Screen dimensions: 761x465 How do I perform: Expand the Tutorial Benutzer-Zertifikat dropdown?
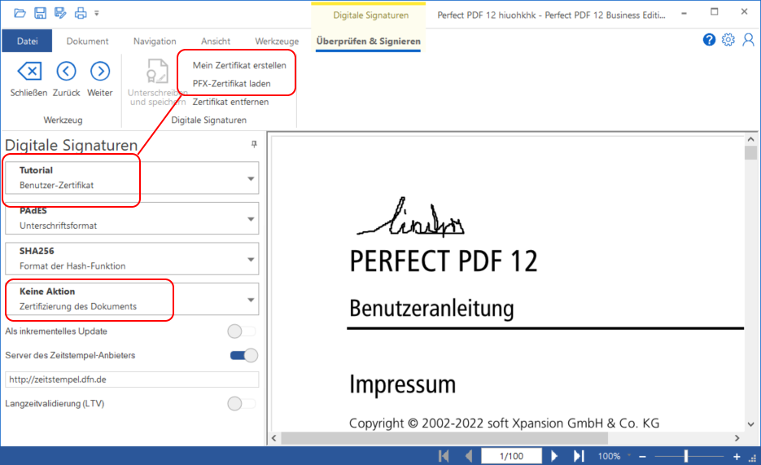tap(250, 178)
